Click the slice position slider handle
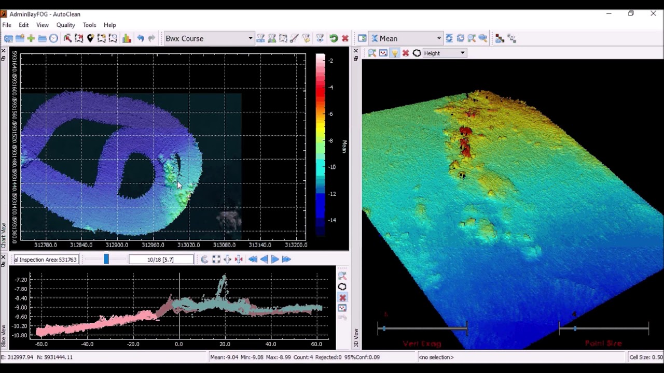Viewport: 664px width, 373px height. (106, 259)
